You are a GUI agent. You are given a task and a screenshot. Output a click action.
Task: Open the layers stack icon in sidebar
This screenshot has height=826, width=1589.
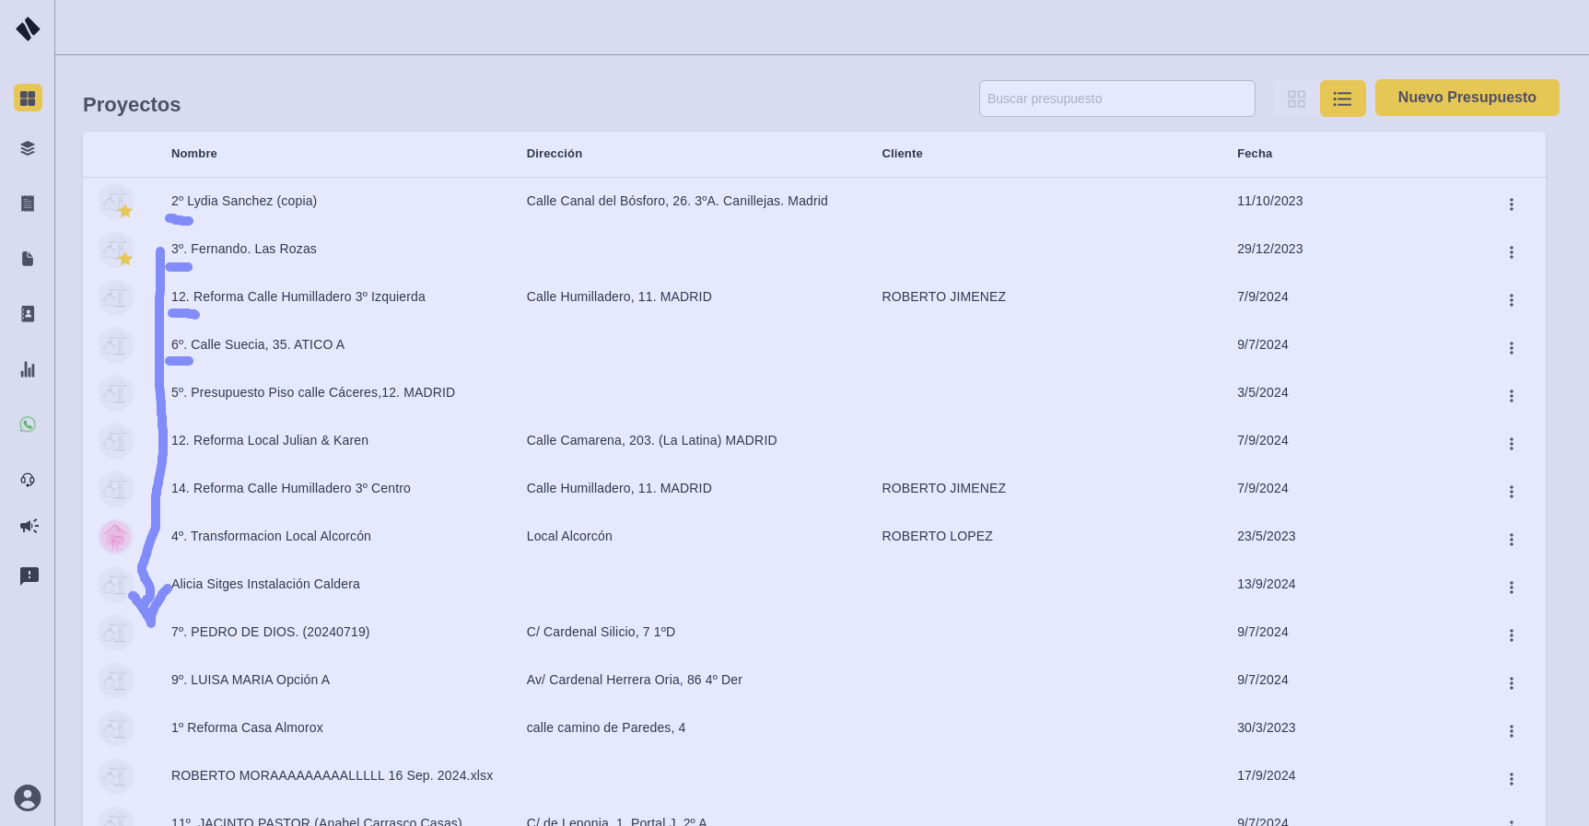point(28,148)
